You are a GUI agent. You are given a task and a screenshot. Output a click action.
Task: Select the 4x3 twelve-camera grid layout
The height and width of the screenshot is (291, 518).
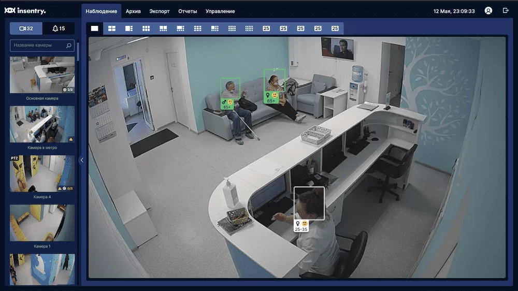point(232,28)
